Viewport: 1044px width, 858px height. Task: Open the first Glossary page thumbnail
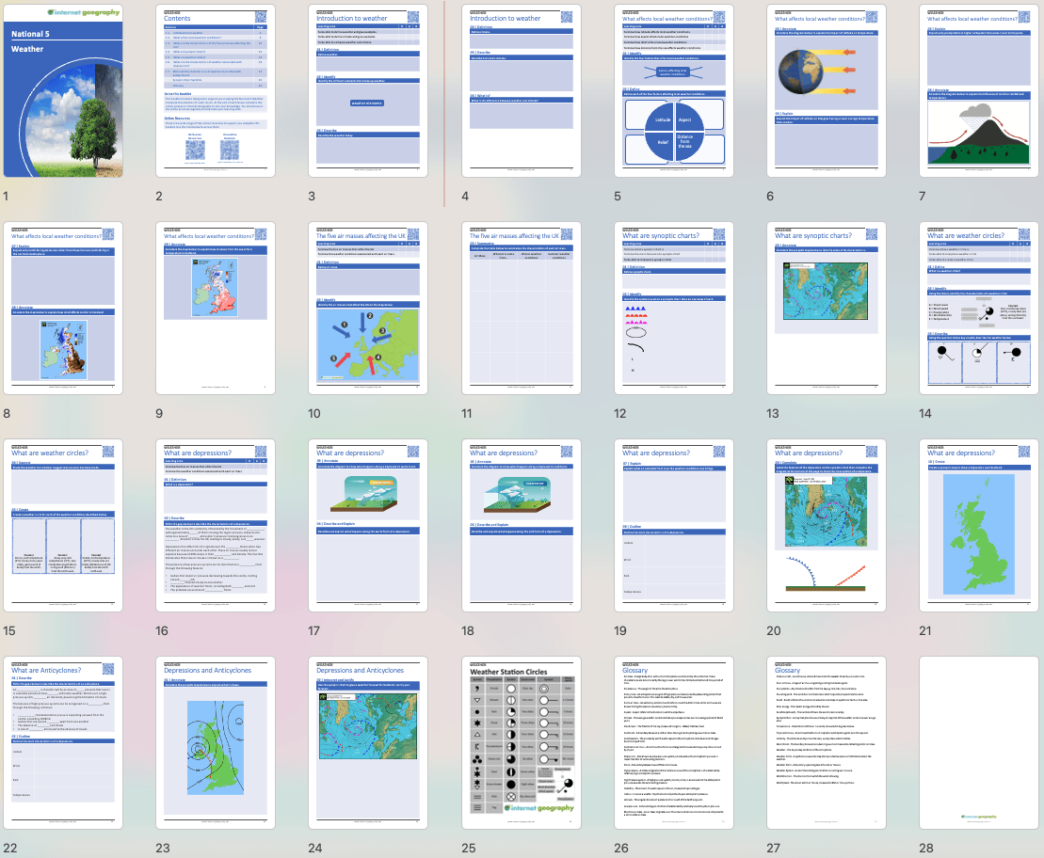click(x=673, y=741)
